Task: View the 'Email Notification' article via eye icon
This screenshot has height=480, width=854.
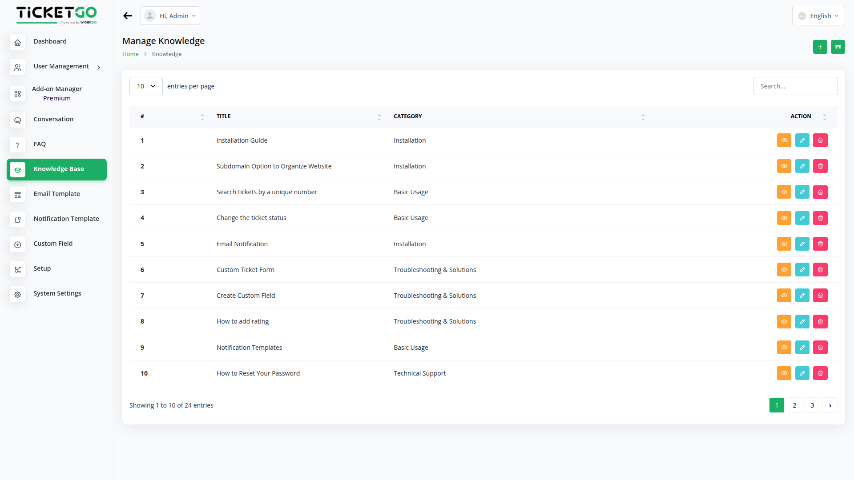Action: [x=784, y=244]
